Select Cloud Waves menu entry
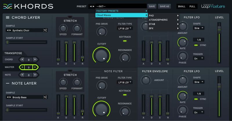This screenshot has height=121, width=232. click(122, 15)
